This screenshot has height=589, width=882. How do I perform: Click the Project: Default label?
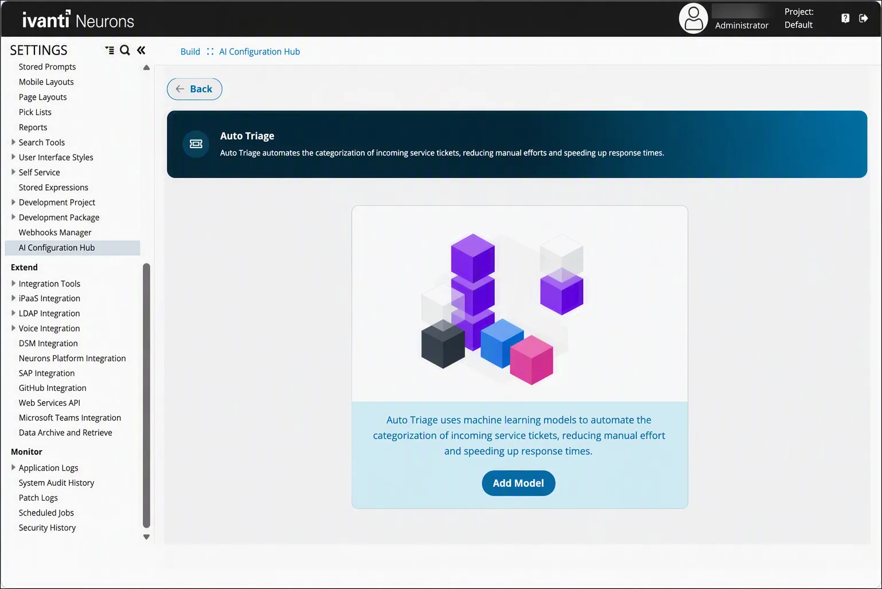point(799,18)
